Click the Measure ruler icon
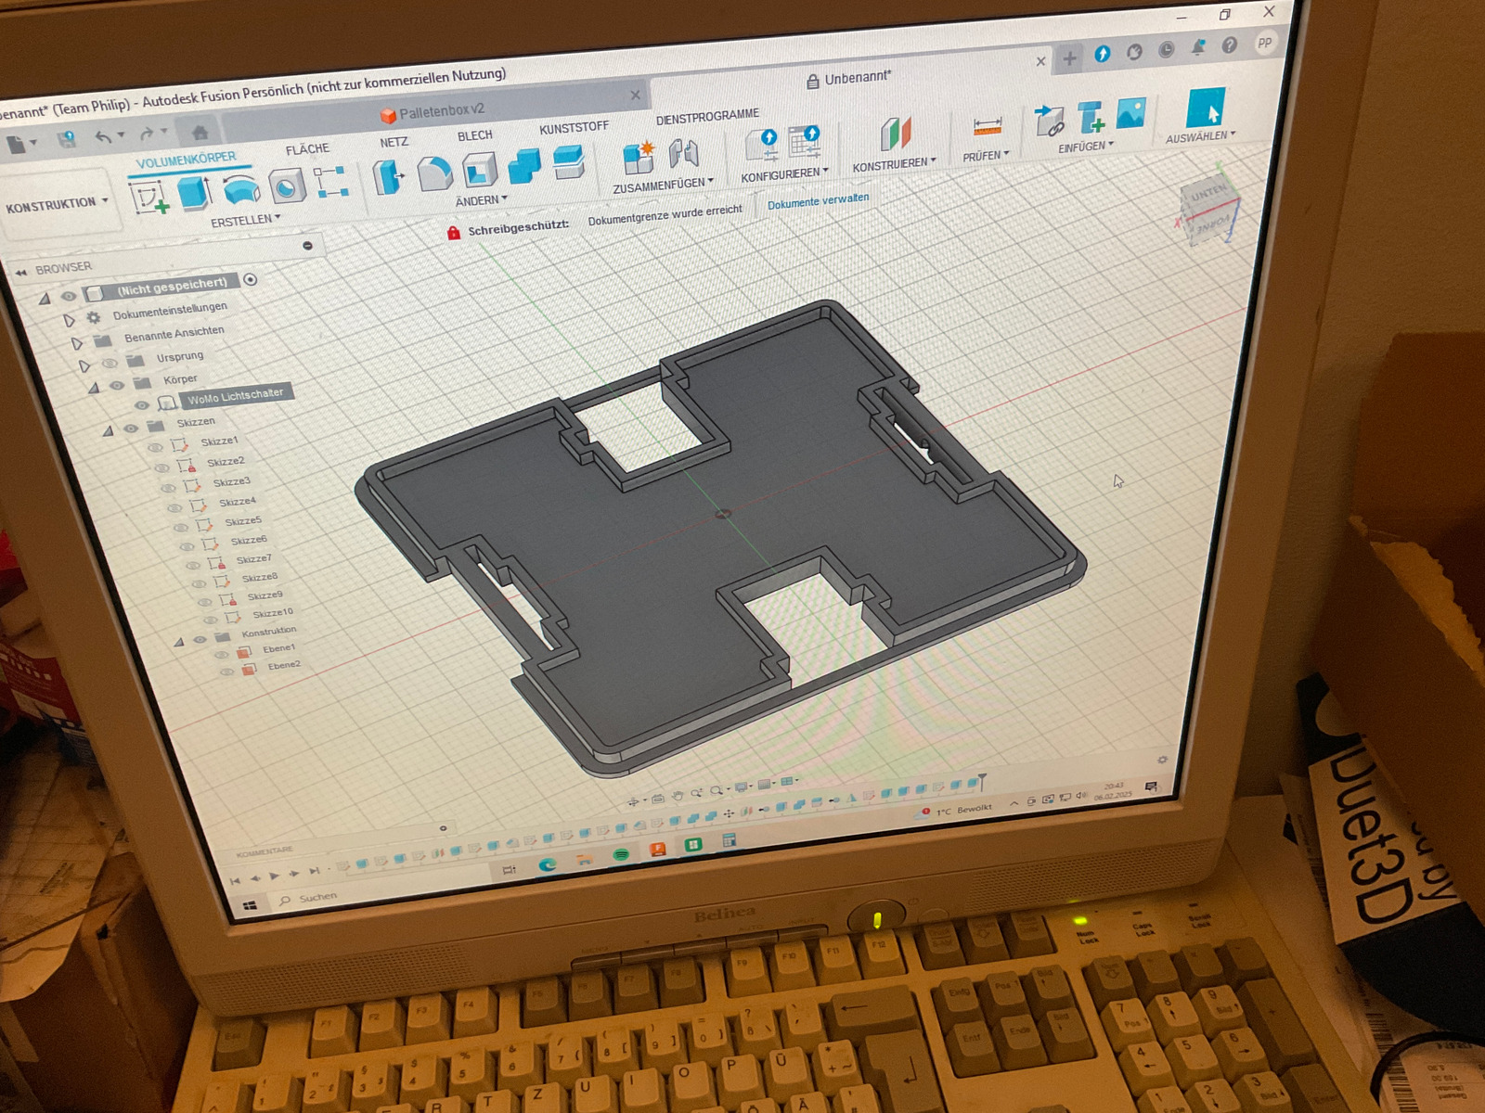Image resolution: width=1485 pixels, height=1113 pixels. 987,127
